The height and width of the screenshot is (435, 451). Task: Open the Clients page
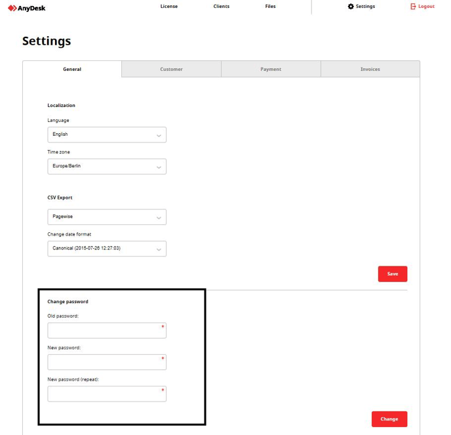[x=222, y=7]
